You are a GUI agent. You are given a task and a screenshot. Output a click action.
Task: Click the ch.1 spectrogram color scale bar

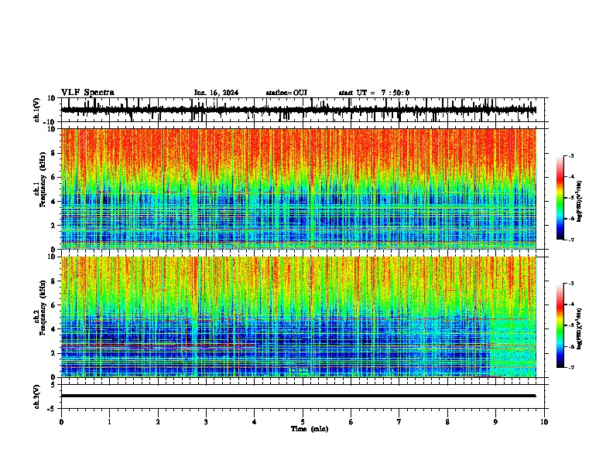point(560,198)
